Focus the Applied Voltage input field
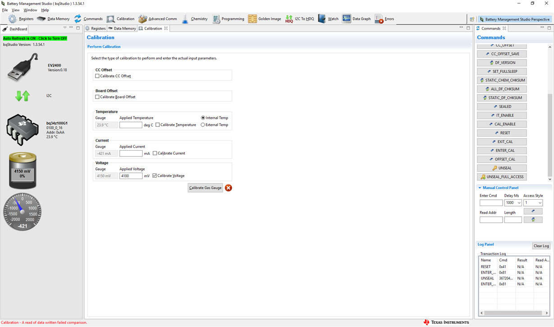554x327 pixels. [131, 176]
